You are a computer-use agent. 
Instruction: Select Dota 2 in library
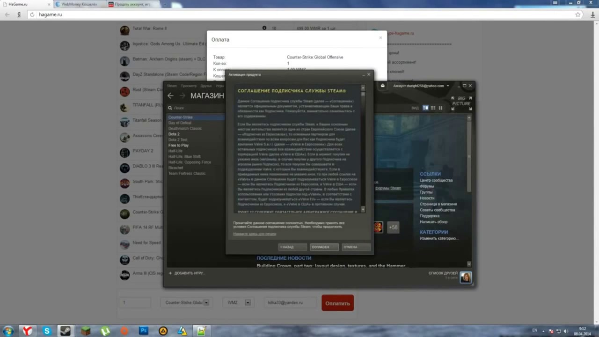click(x=174, y=134)
